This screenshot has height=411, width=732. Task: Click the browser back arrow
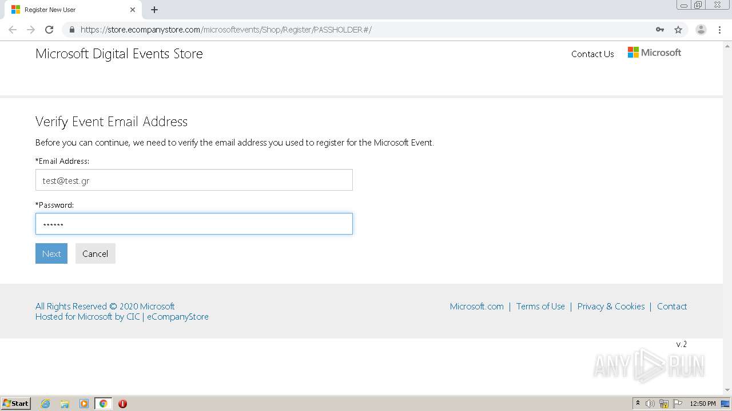tap(13, 30)
